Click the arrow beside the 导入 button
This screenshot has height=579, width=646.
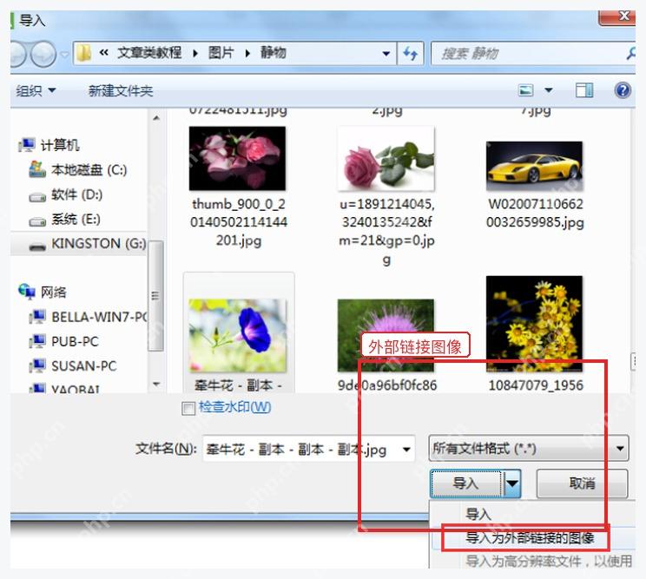point(512,483)
